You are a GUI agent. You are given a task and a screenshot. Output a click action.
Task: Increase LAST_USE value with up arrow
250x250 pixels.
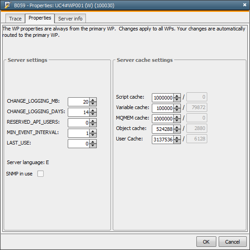pyautogui.click(x=93, y=141)
